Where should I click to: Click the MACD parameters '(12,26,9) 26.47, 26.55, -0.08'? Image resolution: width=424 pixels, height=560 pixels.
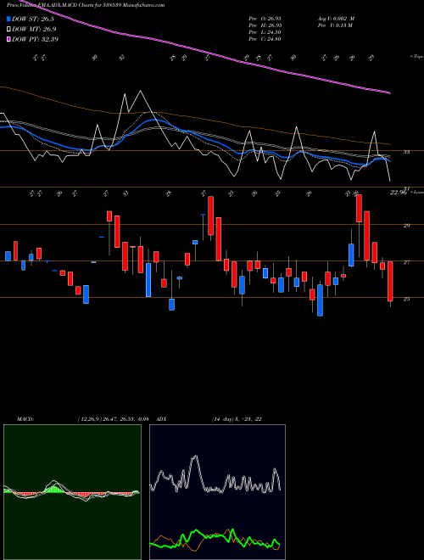[x=113, y=419]
